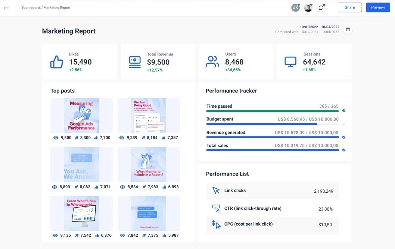Select the CTR value 23,80%
The image size is (395, 249).
pyautogui.click(x=326, y=209)
